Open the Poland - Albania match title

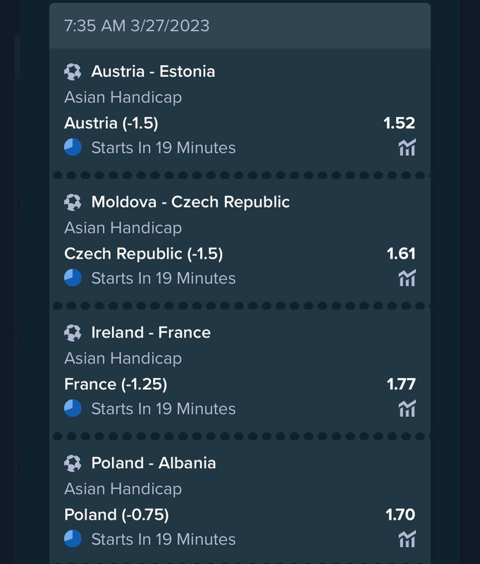click(x=154, y=463)
